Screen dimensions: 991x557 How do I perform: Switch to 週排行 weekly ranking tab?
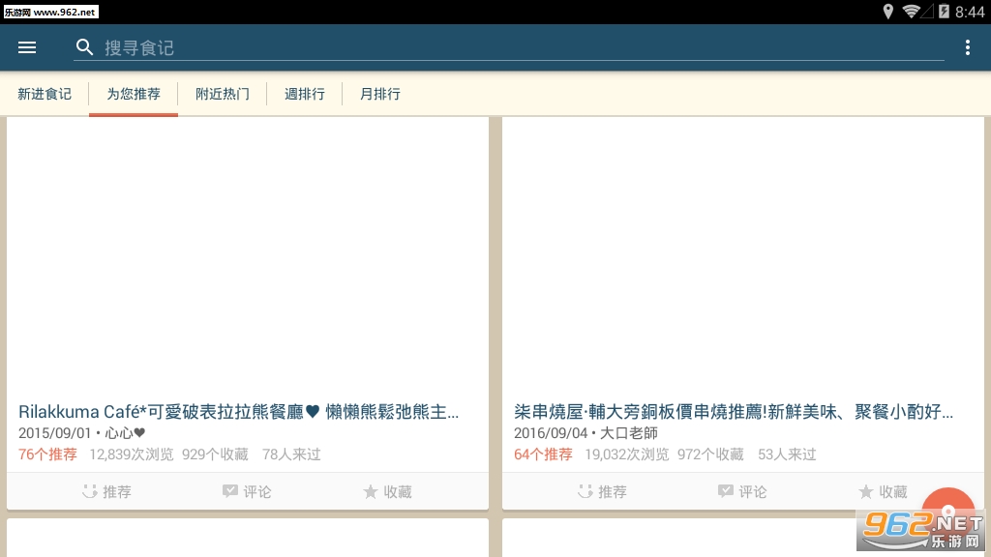click(305, 94)
